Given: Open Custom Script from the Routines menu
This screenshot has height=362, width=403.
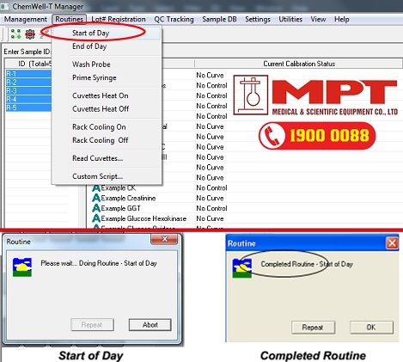Looking at the screenshot, I should [97, 176].
